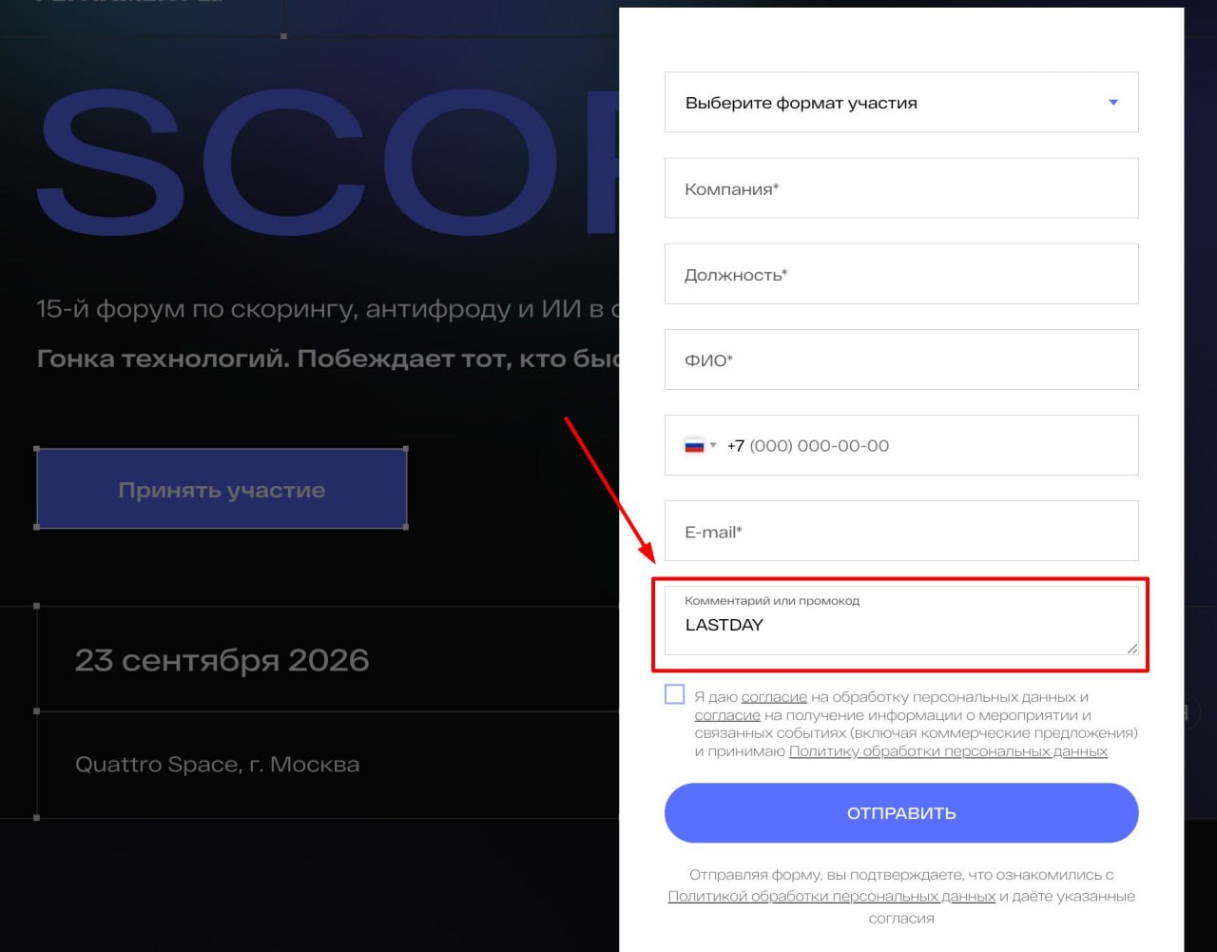
Task: Click into the "ФИО" field
Action: [x=901, y=359]
